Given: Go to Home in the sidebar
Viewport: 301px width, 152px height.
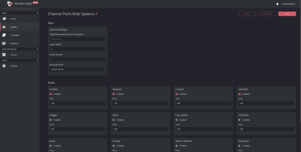Looking at the screenshot, I should coord(20,19).
